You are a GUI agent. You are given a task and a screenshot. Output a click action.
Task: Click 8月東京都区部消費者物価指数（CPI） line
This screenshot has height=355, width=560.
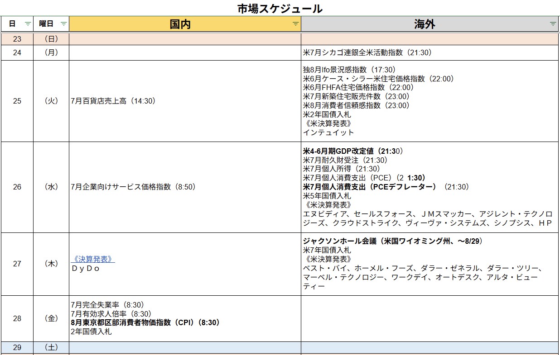(145, 323)
